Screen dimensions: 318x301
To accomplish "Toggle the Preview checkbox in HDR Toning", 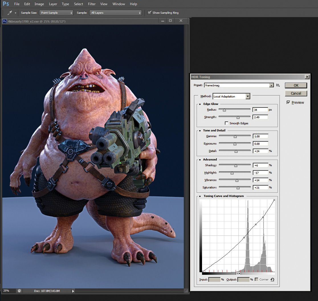I will coord(289,102).
